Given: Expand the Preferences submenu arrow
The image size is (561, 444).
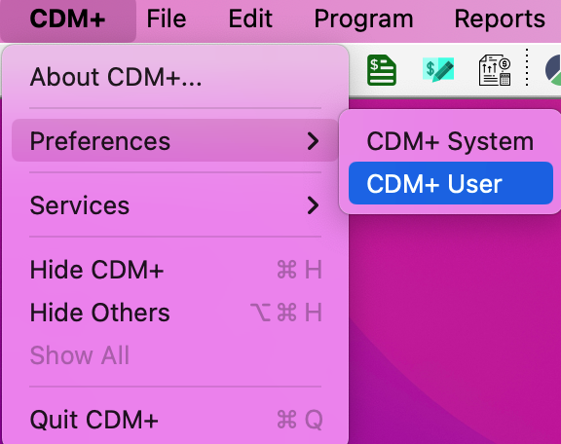Looking at the screenshot, I should [x=313, y=141].
